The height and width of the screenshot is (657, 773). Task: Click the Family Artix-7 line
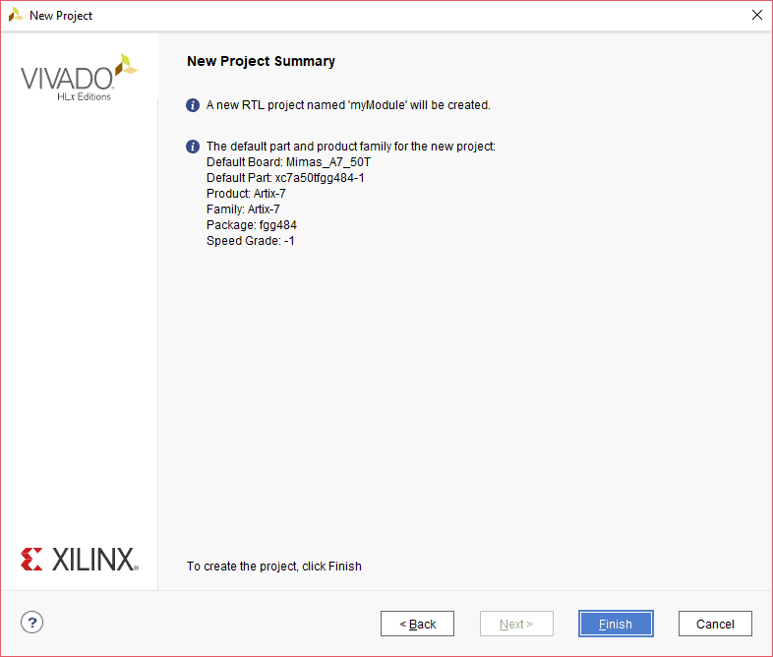(243, 209)
